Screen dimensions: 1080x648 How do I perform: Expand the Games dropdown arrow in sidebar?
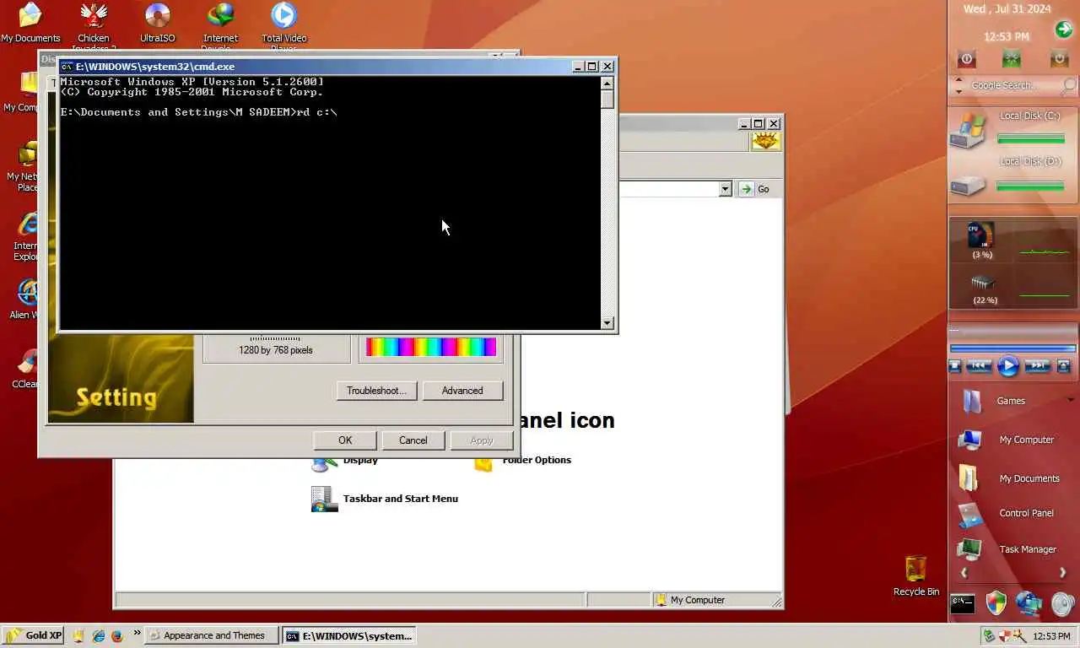point(1072,401)
